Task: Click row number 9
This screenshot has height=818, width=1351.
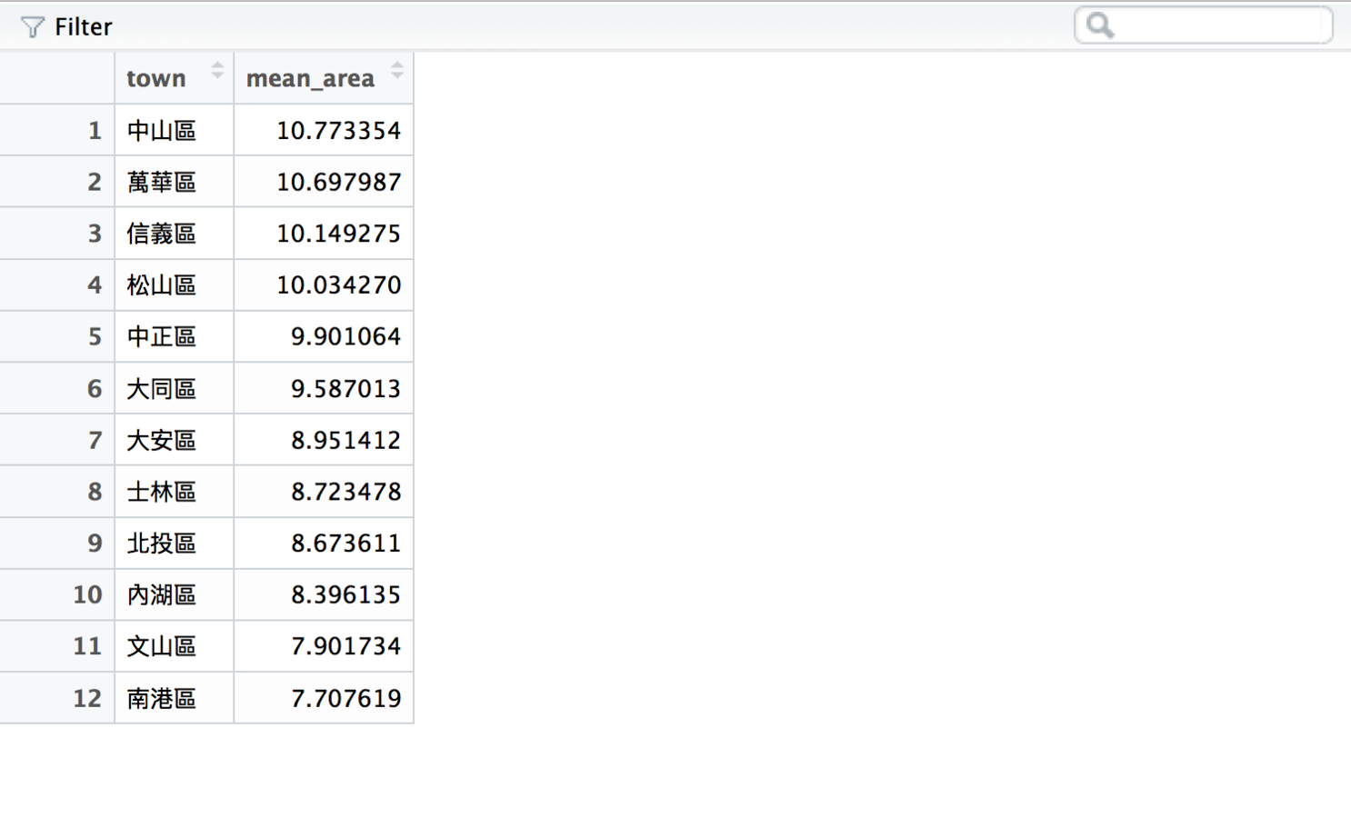Action: click(95, 544)
